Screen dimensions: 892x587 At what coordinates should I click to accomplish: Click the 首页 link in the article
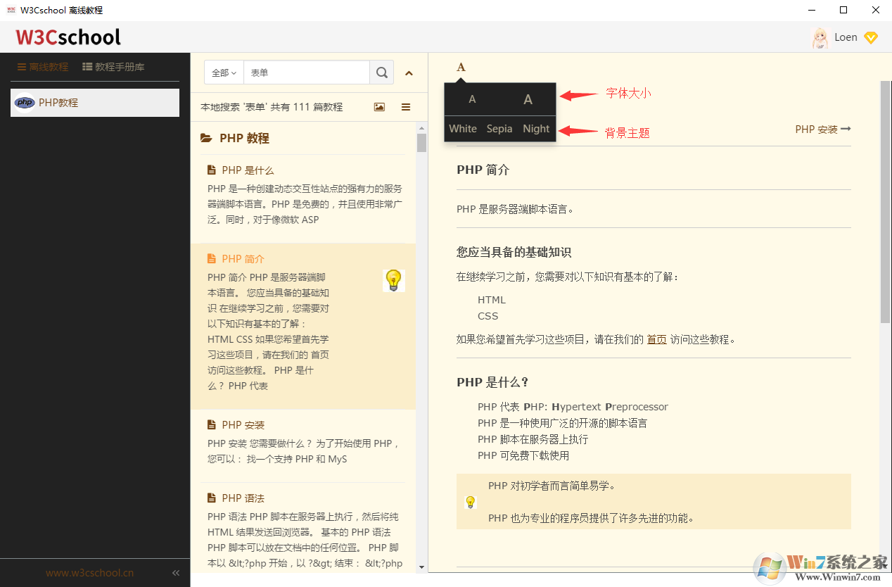[656, 339]
